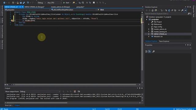Select the Solution 'penjualan' root node
196x110 pixels.
tap(160, 17)
